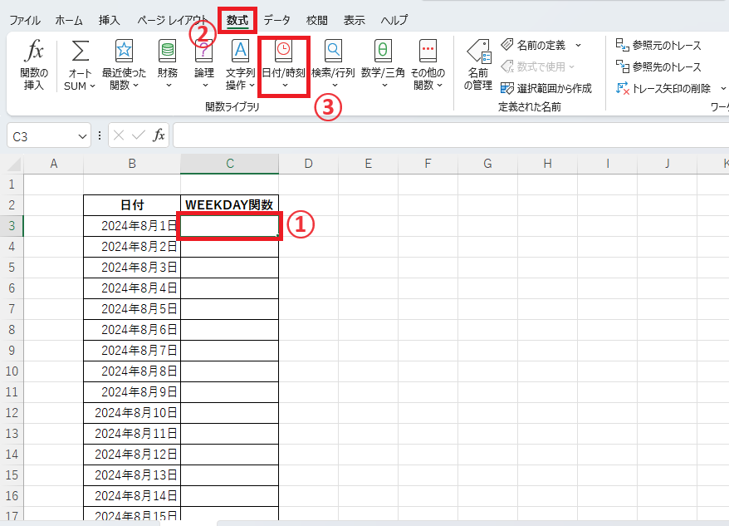Viewport: 729px width, 526px height.
Task: Switch to the 校閲 tab
Action: tap(317, 21)
